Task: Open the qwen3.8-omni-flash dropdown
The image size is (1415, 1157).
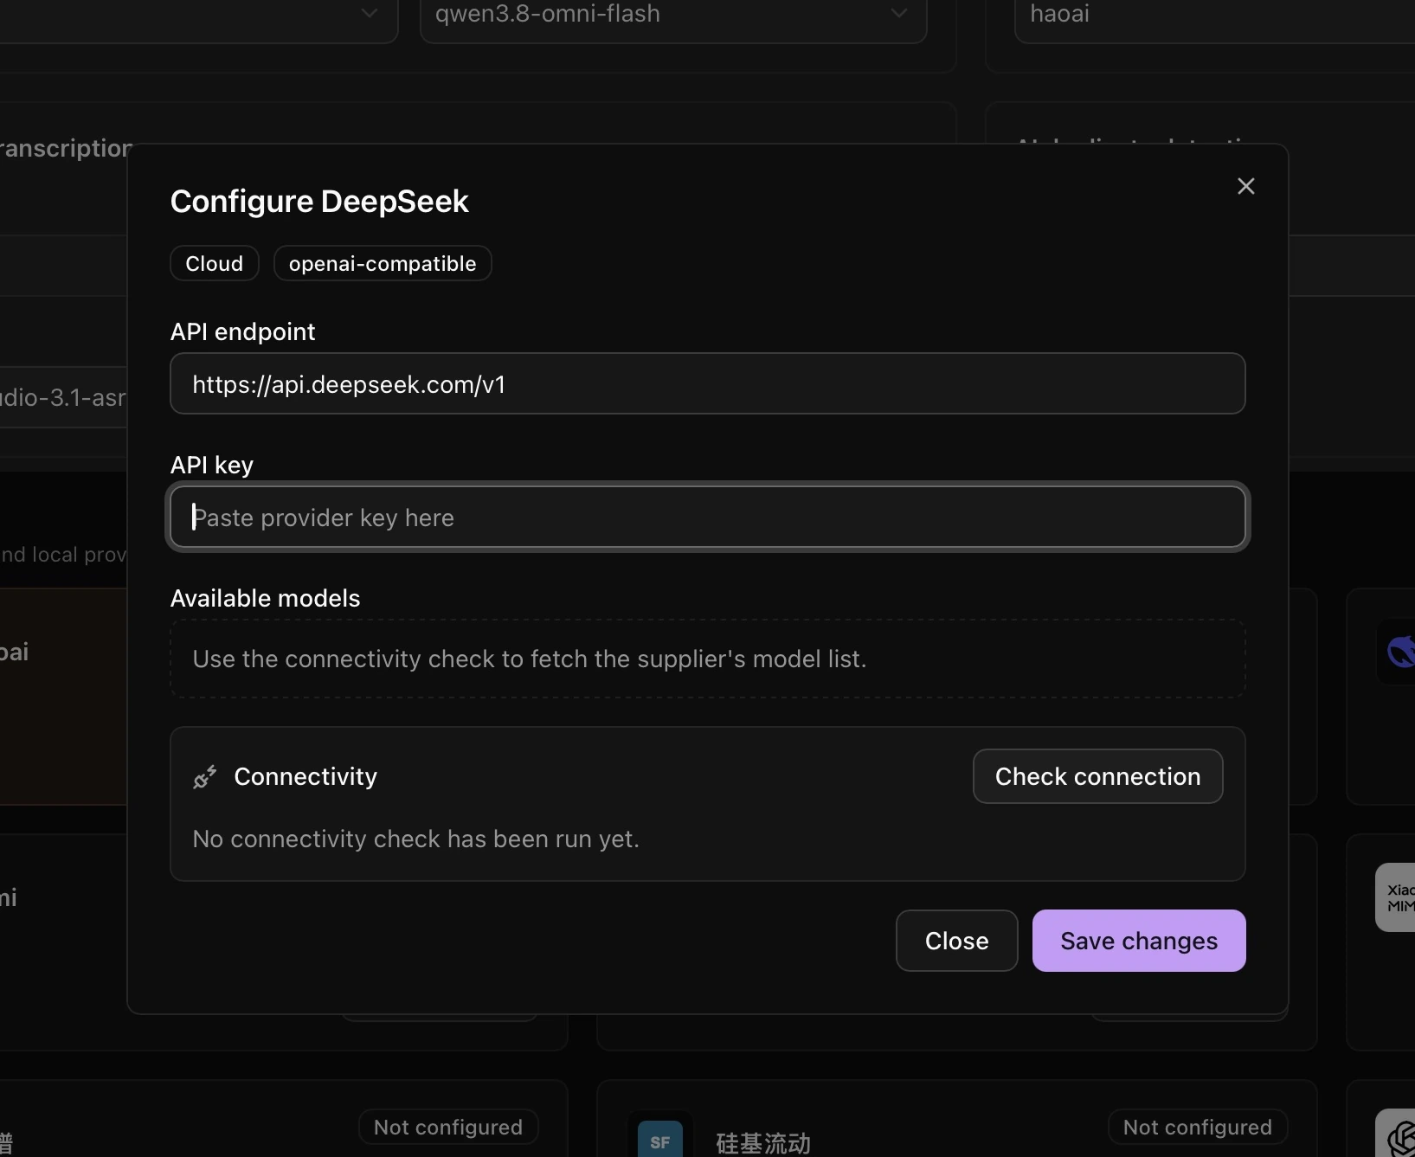Action: click(673, 16)
